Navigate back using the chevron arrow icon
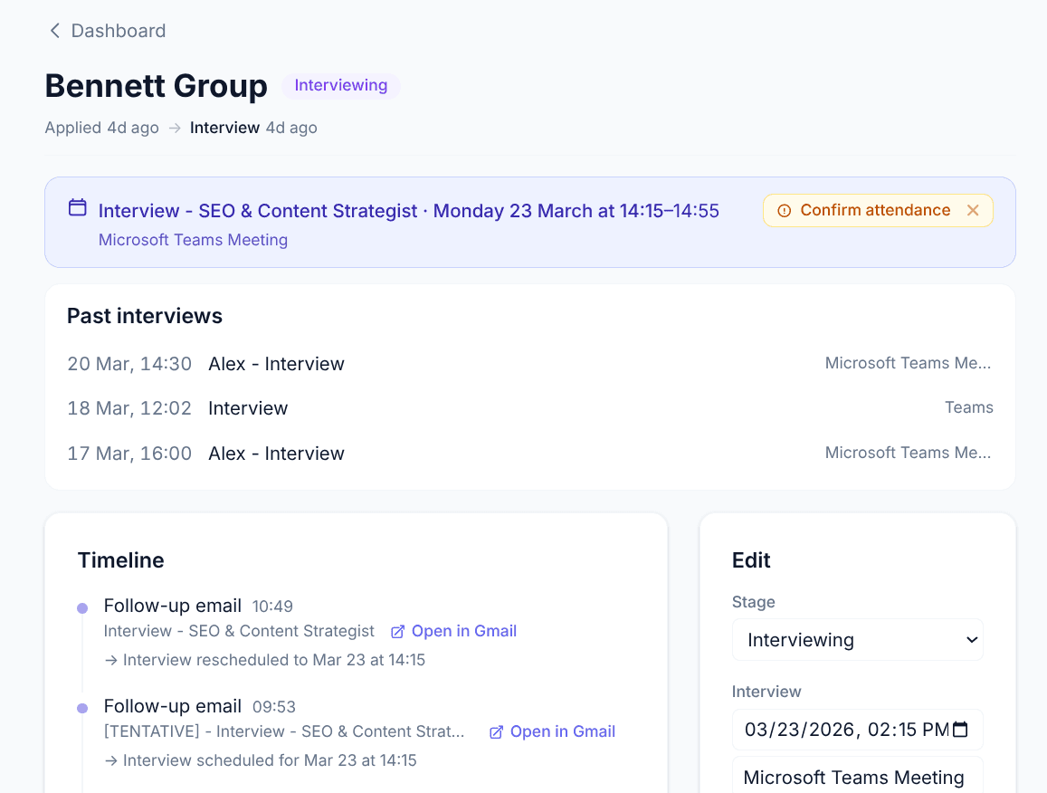 pos(54,30)
